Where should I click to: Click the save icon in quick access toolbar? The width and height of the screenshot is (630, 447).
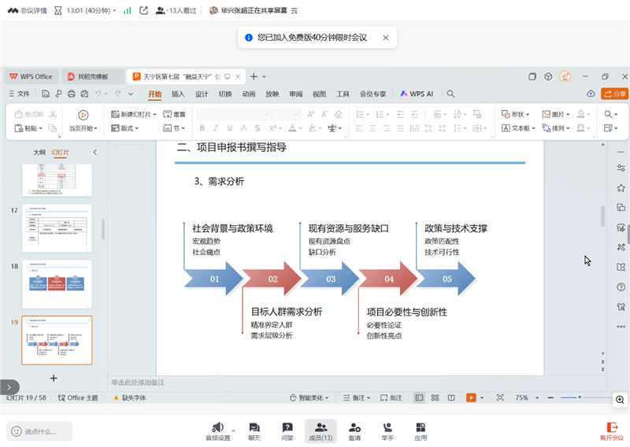pyautogui.click(x=46, y=94)
